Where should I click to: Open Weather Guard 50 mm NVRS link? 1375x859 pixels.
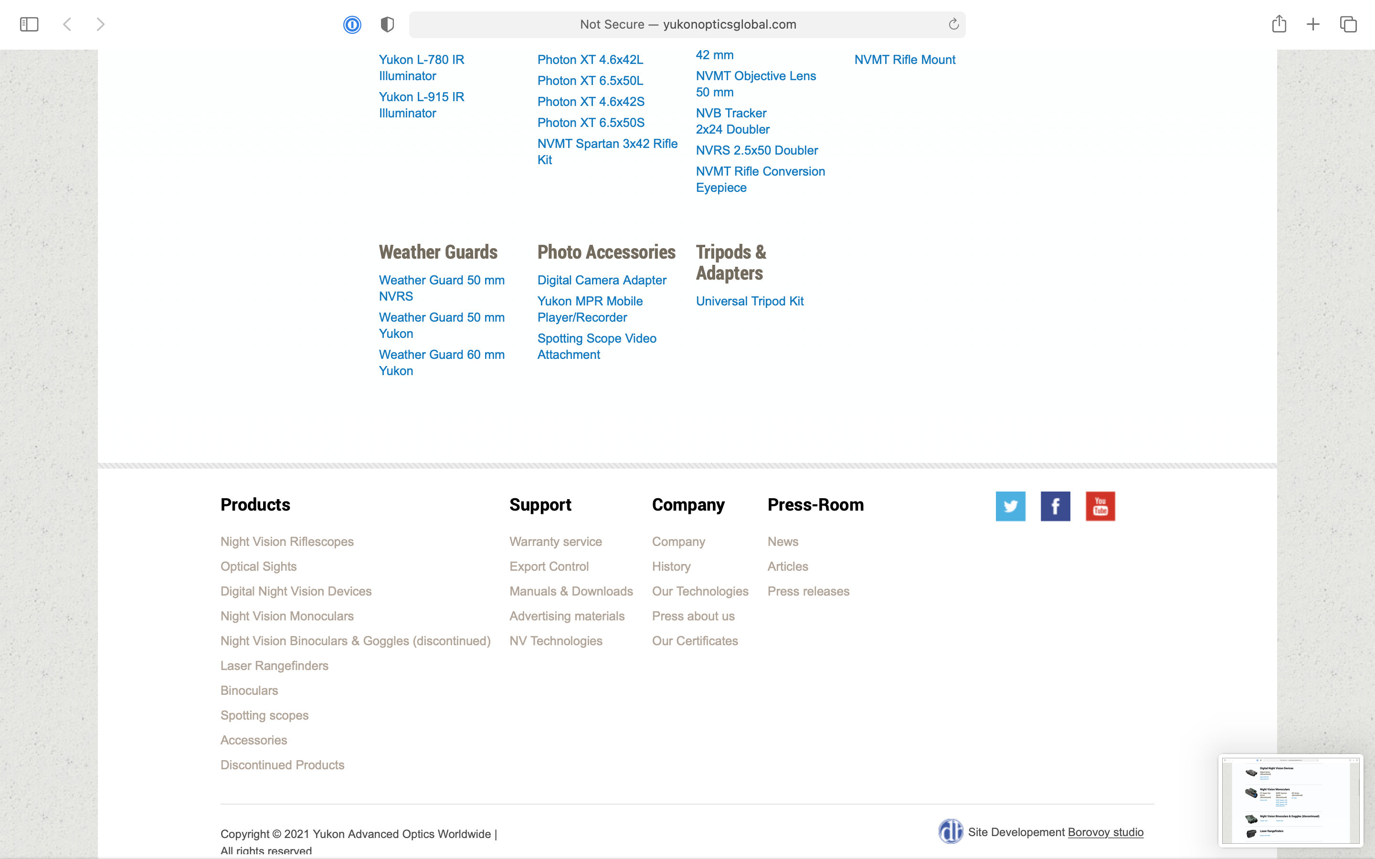[442, 288]
